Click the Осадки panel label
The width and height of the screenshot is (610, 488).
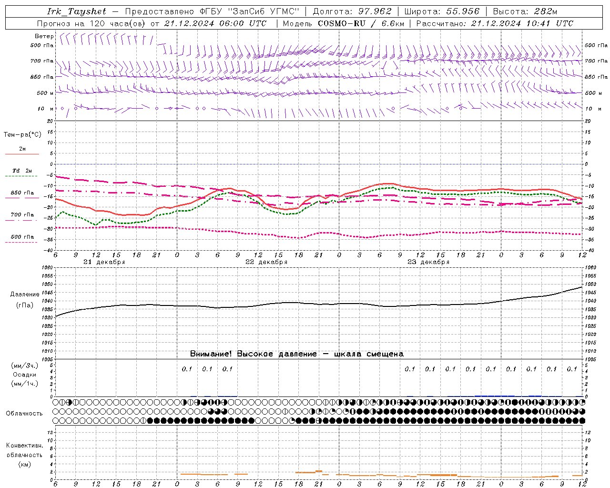pyautogui.click(x=25, y=375)
